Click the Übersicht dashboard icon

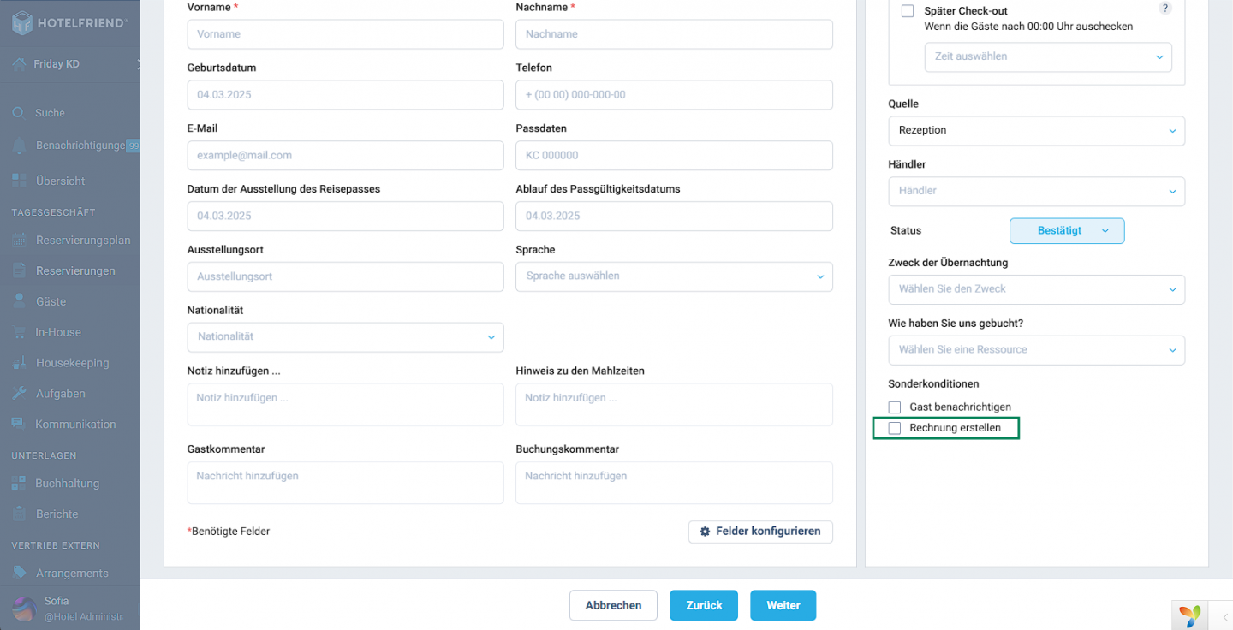19,181
